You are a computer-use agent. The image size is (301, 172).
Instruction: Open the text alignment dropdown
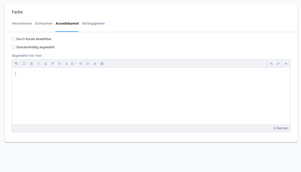[74, 64]
